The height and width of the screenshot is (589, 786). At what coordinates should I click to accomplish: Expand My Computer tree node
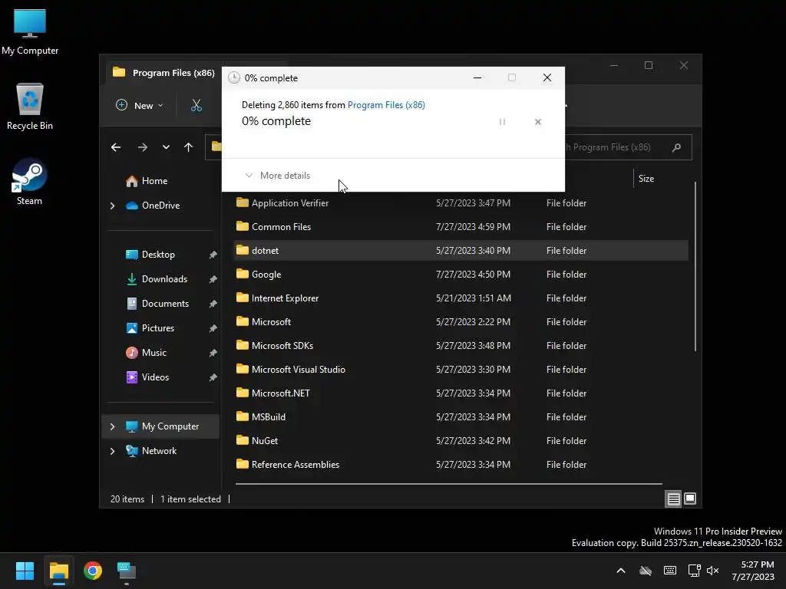112,426
